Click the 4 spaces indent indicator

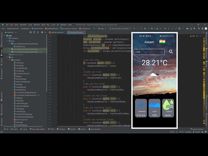(188, 132)
